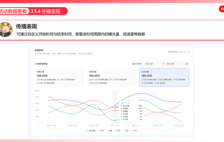Click the 自定义时间 label
The width and height of the screenshot is (224, 142).
pyautogui.click(x=137, y=64)
